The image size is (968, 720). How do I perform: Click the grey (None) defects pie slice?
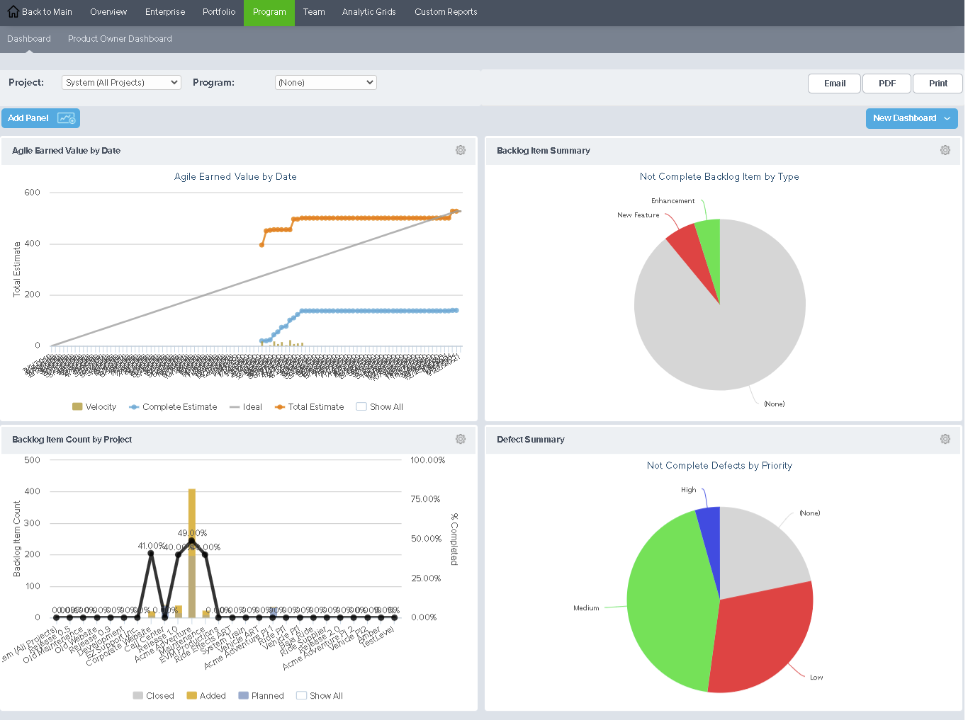(x=755, y=556)
